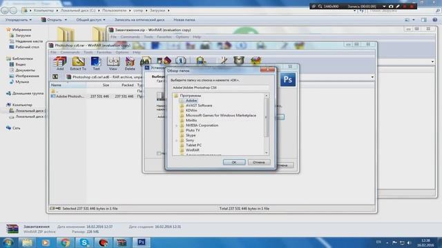Expand the Sony folder tree node
The width and height of the screenshot is (442, 248).
(x=177, y=140)
